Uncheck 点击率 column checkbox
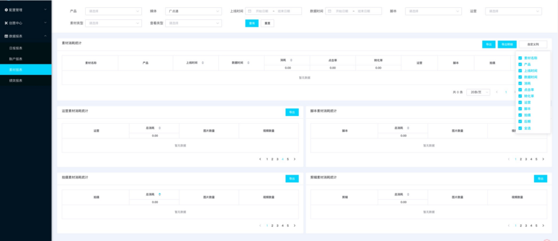The image size is (558, 241). [520, 90]
